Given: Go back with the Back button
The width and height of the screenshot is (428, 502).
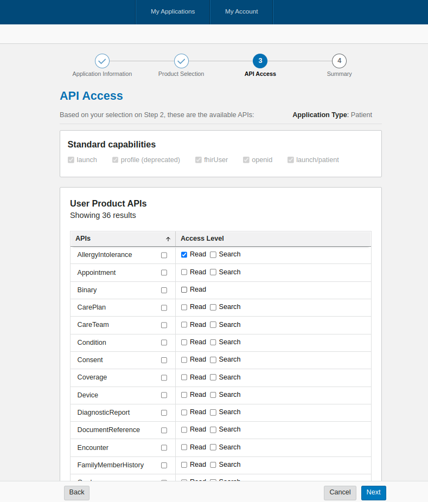Looking at the screenshot, I should [x=76, y=492].
